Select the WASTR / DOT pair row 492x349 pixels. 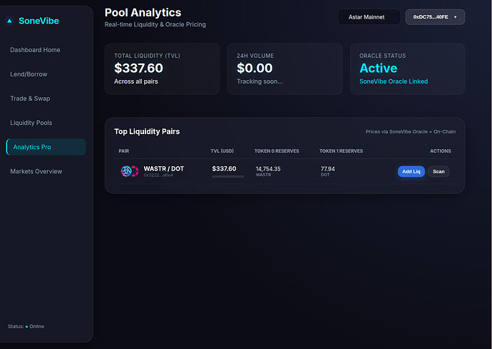click(x=285, y=171)
